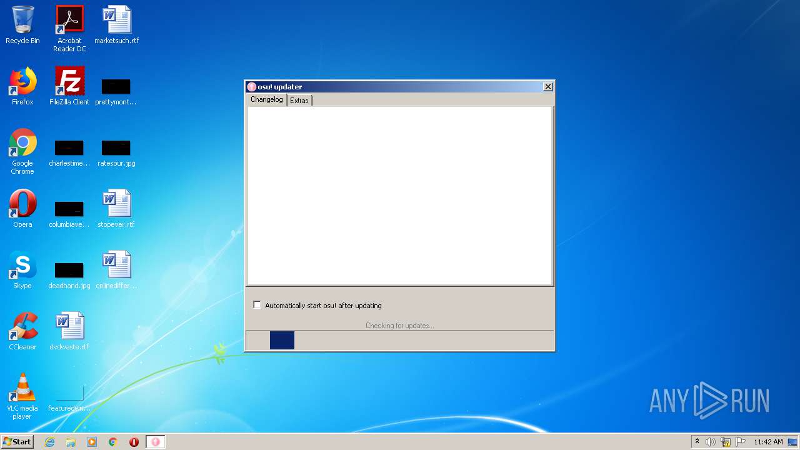Open the volume speaker tray icon
The image size is (800, 450).
pos(711,442)
